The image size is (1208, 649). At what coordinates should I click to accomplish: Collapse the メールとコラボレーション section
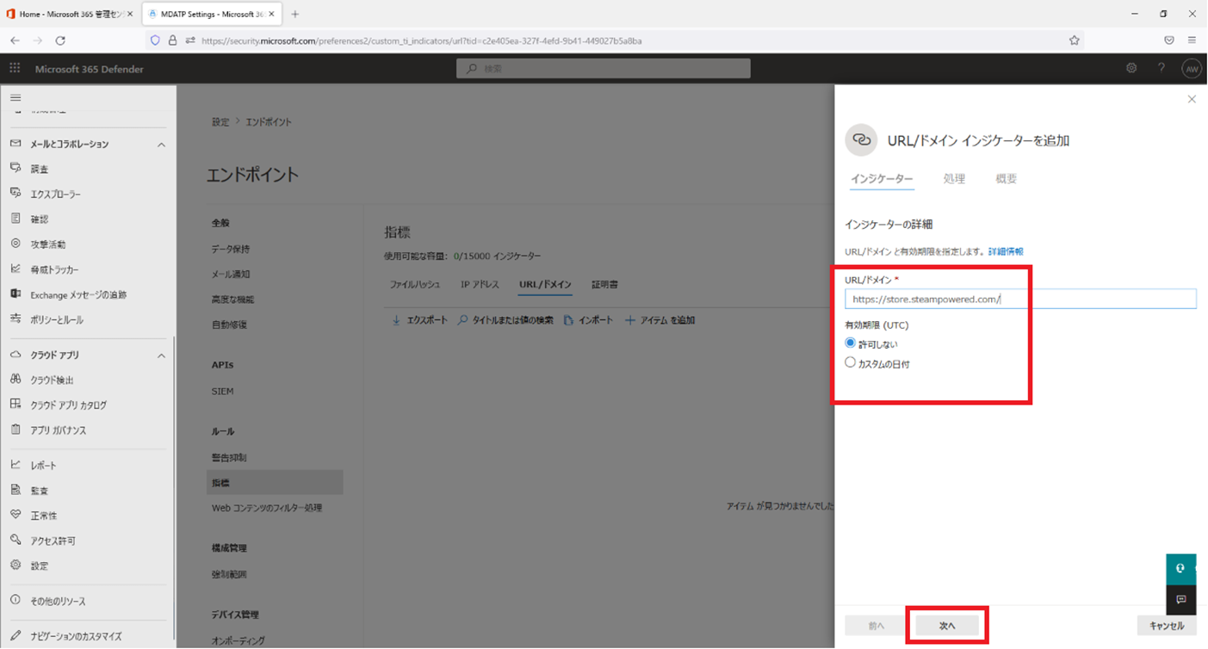[161, 145]
